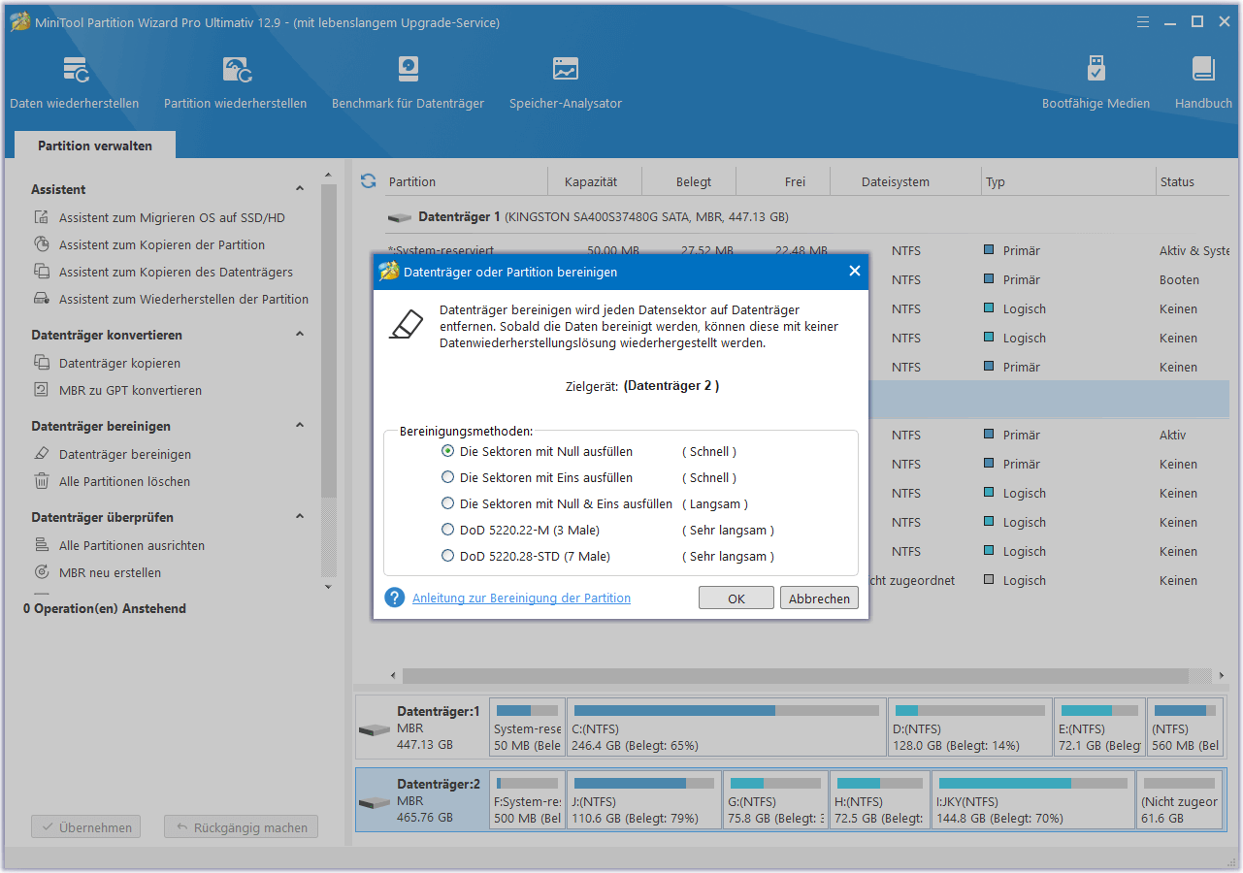Click the horizontal scrollbar thumb
The height and width of the screenshot is (873, 1243).
pyautogui.click(x=796, y=676)
